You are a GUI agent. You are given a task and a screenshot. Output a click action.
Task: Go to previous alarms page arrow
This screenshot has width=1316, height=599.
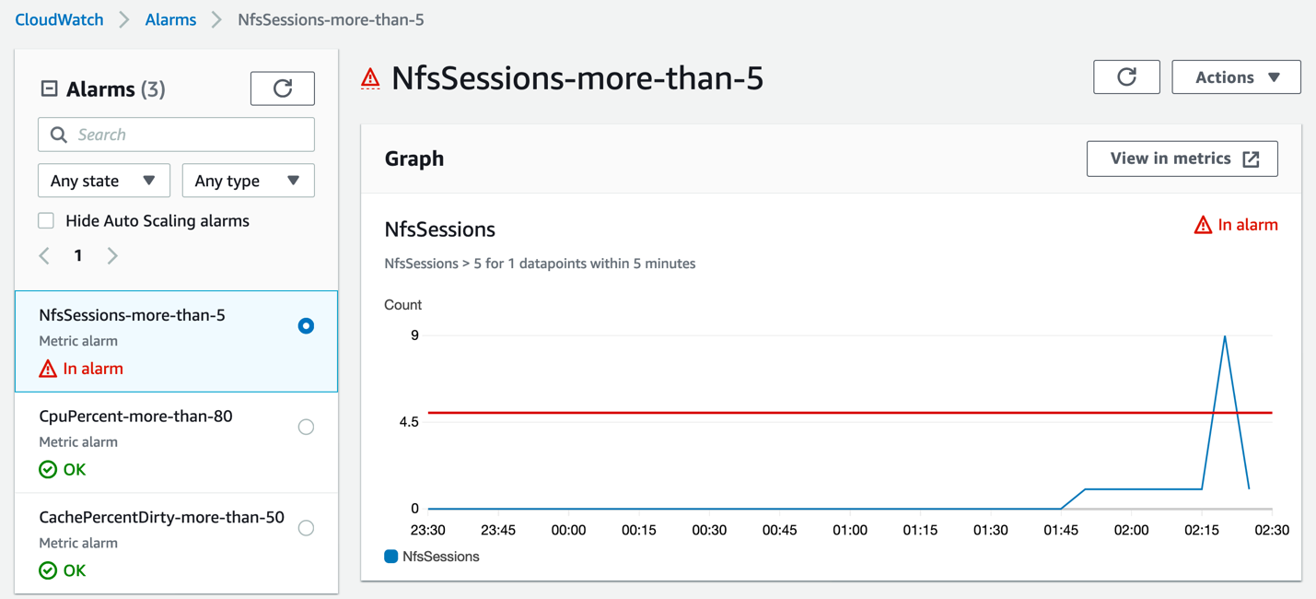(x=44, y=255)
